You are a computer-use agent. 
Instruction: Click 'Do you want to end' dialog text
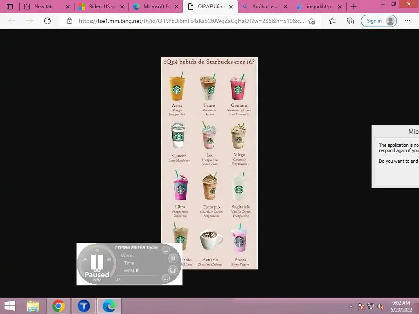pyautogui.click(x=399, y=161)
